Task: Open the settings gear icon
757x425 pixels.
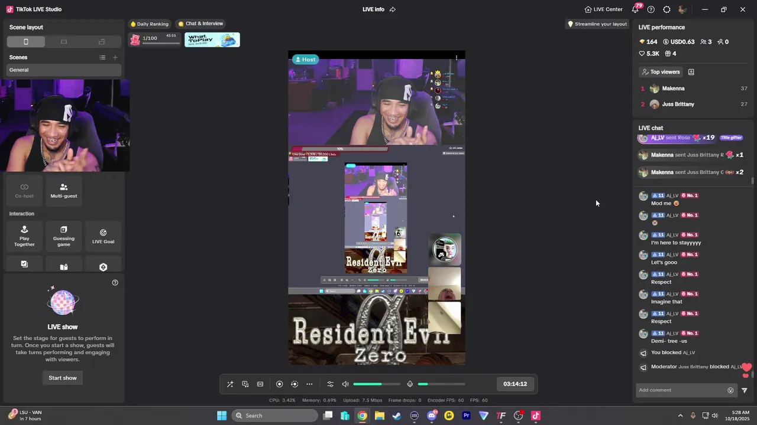Action: click(667, 9)
